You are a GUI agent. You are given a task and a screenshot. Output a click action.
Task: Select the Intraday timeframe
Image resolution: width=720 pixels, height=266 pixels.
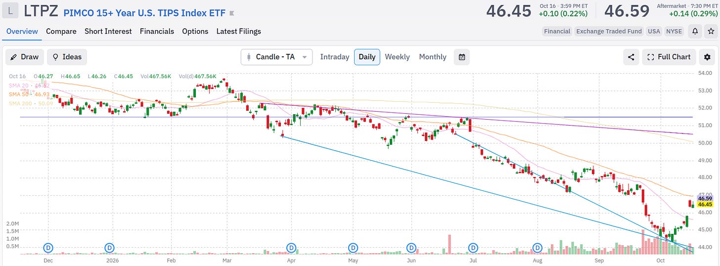(x=335, y=57)
